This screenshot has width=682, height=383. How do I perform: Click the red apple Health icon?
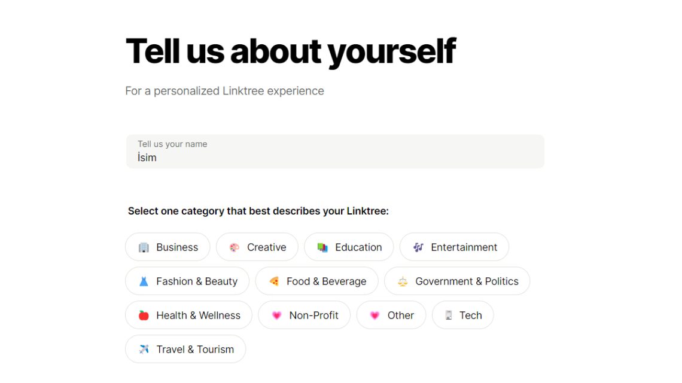(x=144, y=315)
